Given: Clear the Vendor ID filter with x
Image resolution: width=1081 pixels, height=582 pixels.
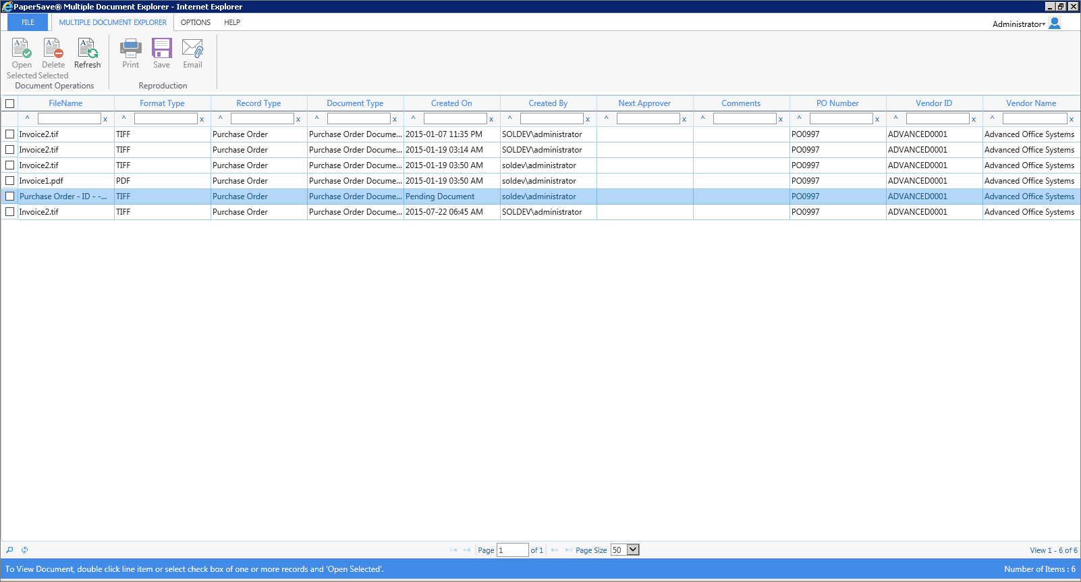Looking at the screenshot, I should click(x=974, y=120).
